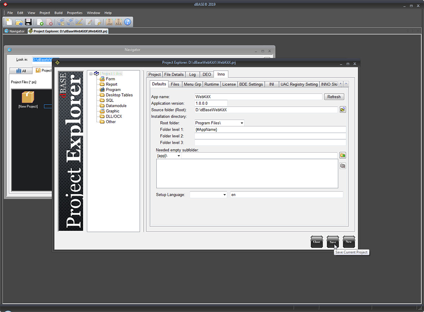The image size is (424, 312).
Task: Click the Navigator window compass icon
Action: pyautogui.click(x=9, y=50)
